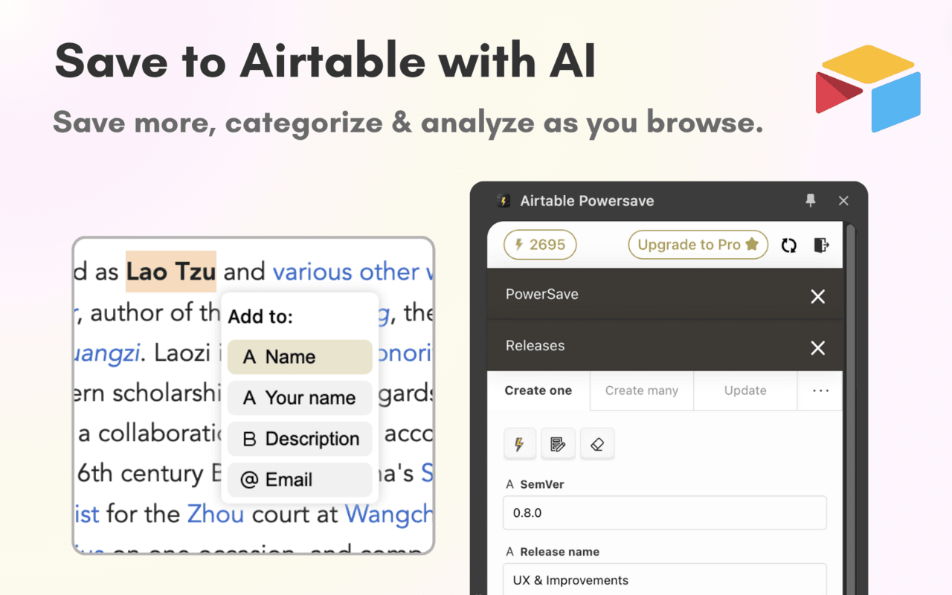Viewport: 952px width, 595px height.
Task: Click the pin icon in Airtable Powersave header
Action: (x=811, y=201)
